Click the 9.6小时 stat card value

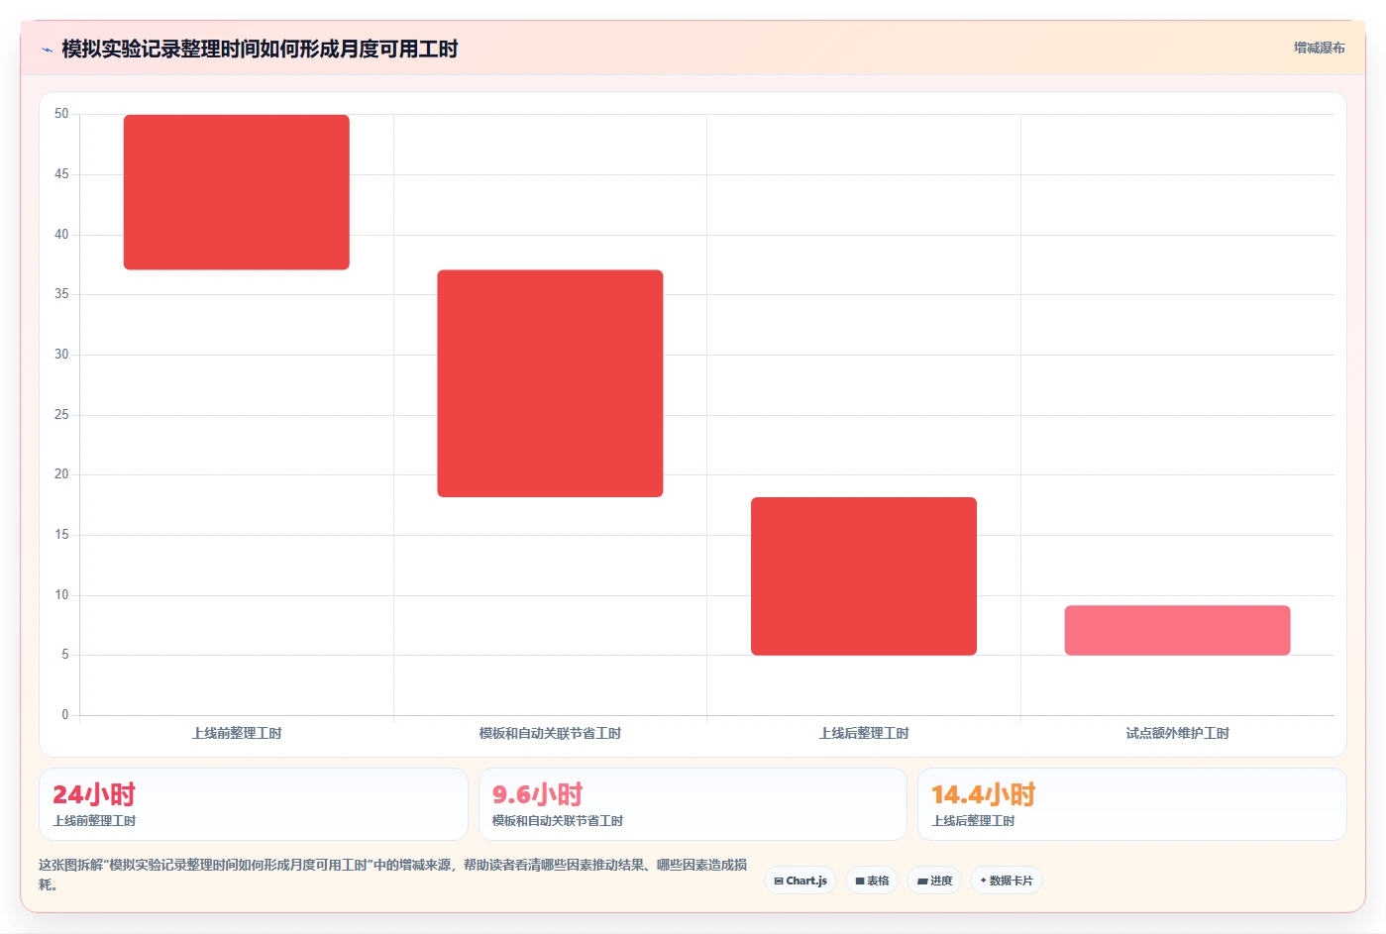point(538,794)
